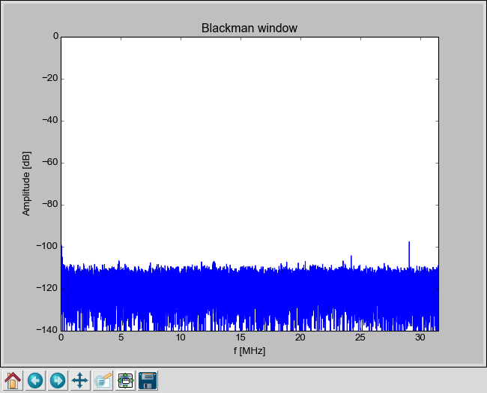Click the 25 x-axis tick label
The height and width of the screenshot is (393, 487).
pyautogui.click(x=360, y=337)
